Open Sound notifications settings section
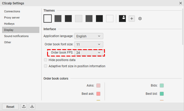The height and width of the screenshot is (111, 184). click(21, 36)
